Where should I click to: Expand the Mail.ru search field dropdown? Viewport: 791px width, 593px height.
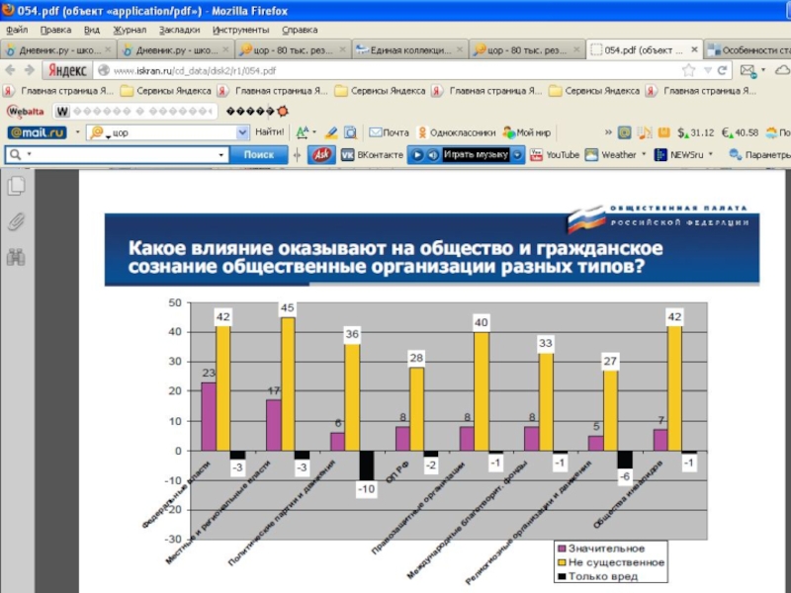click(242, 132)
